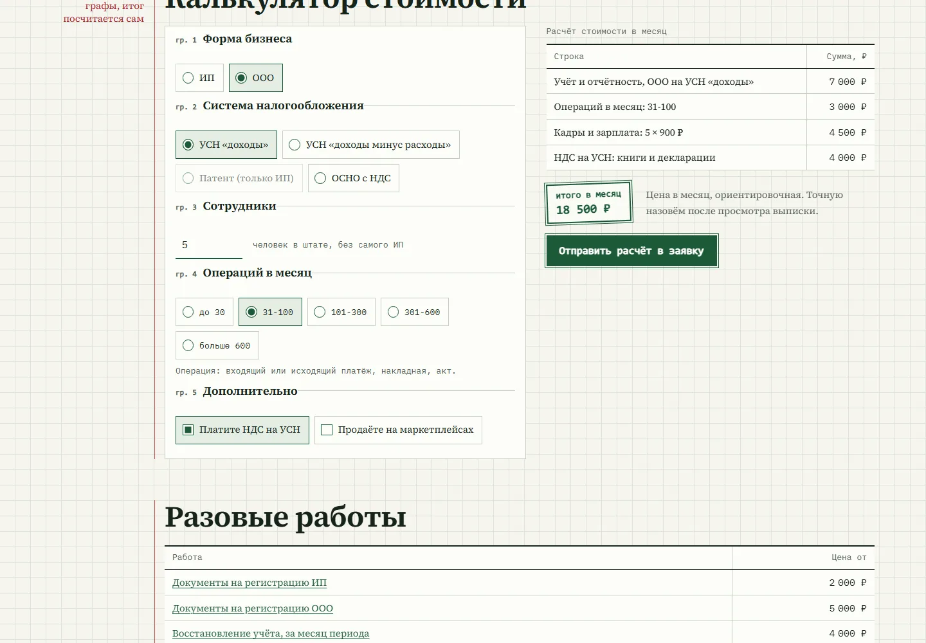Select Патент (только ИП) option
The image size is (926, 643).
point(239,178)
